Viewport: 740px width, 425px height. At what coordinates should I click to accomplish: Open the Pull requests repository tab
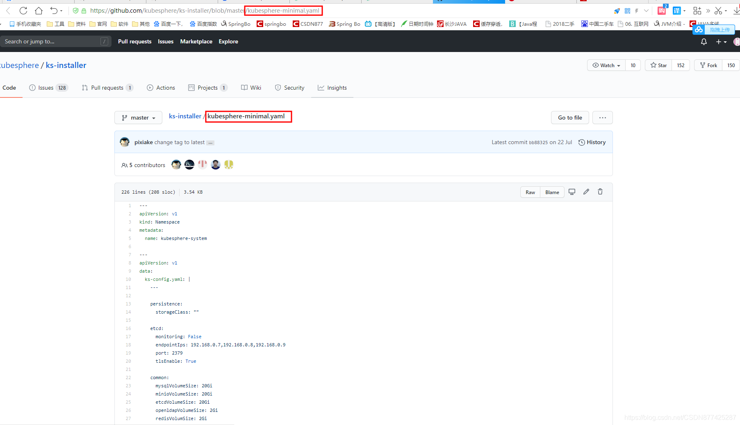107,88
